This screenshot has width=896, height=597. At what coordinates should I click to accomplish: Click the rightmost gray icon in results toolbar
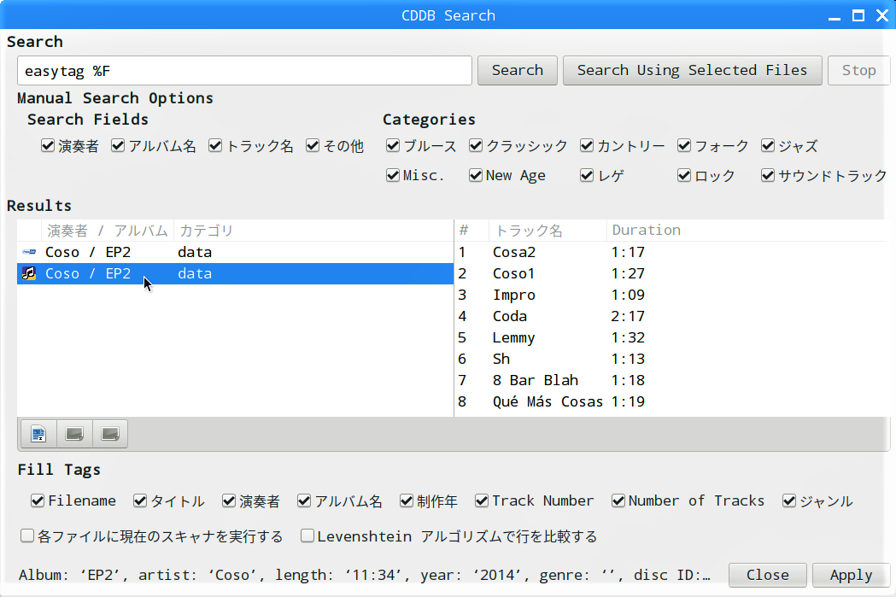pyautogui.click(x=109, y=434)
